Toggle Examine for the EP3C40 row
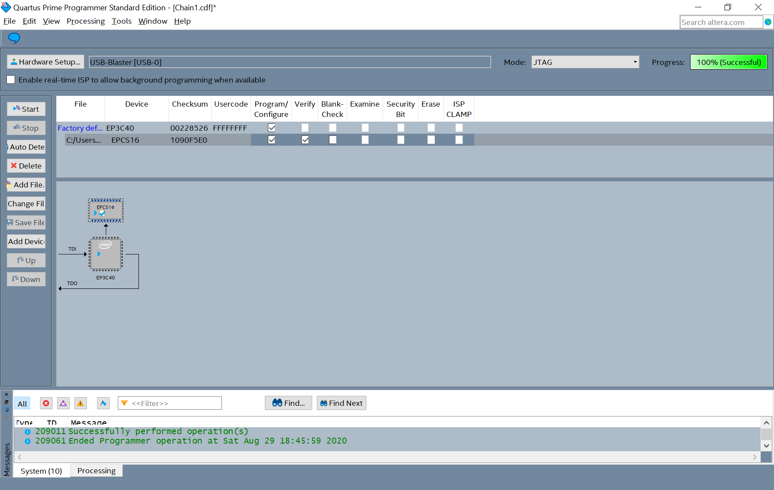Screen dimensions: 774x490 pos(365,128)
